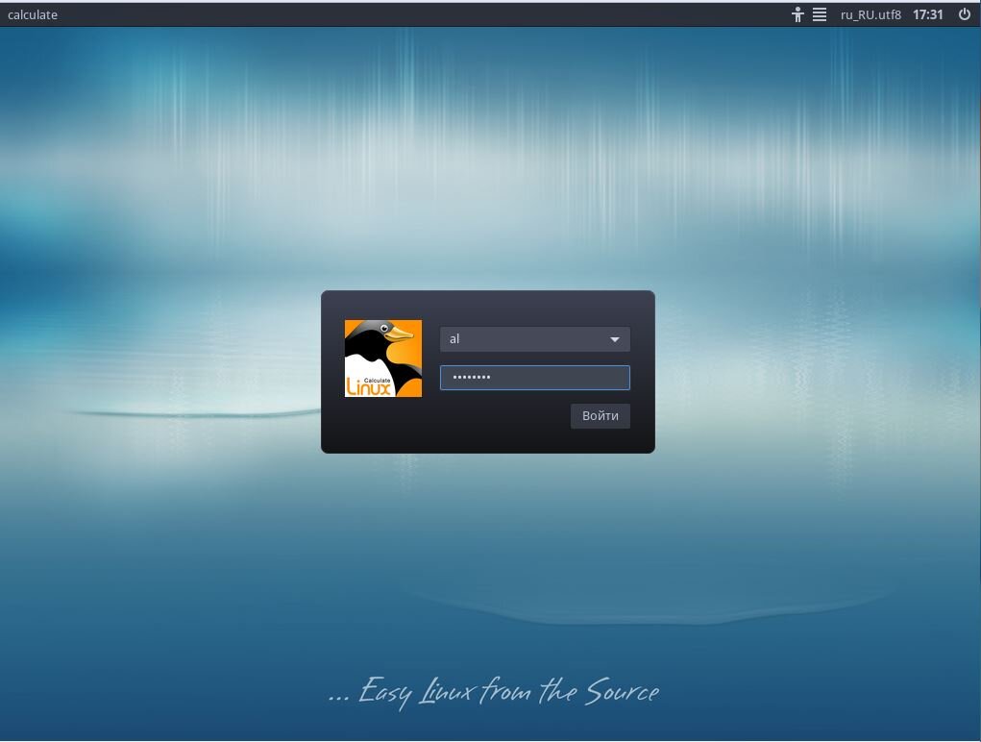Image resolution: width=981 pixels, height=742 pixels.
Task: Click the Easy Linux from the Source slogan
Action: [x=491, y=691]
